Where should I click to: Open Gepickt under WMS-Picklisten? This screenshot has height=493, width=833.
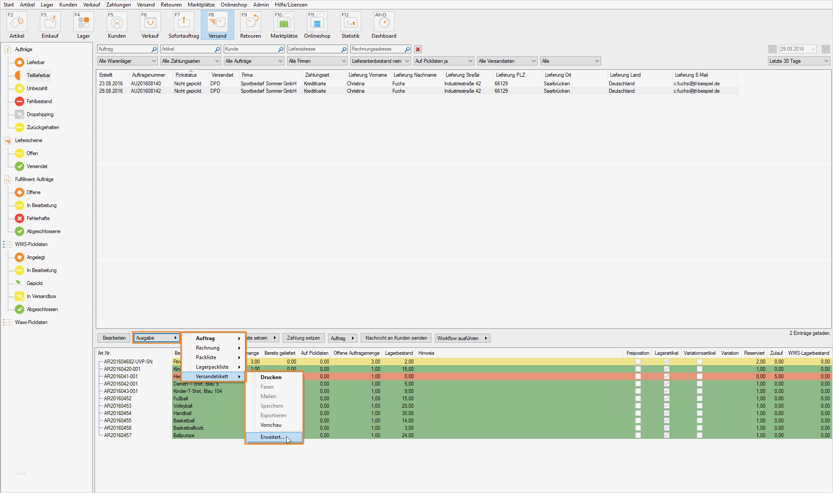(x=34, y=283)
